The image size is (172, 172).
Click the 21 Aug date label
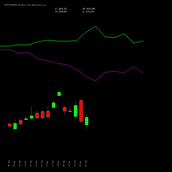(x=69, y=163)
